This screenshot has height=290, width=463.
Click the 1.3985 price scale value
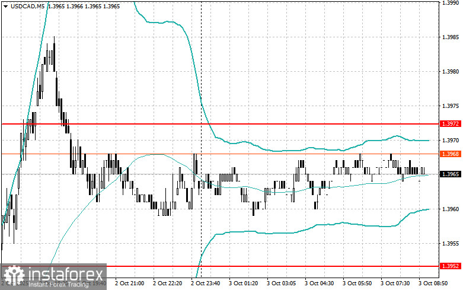click(451, 37)
